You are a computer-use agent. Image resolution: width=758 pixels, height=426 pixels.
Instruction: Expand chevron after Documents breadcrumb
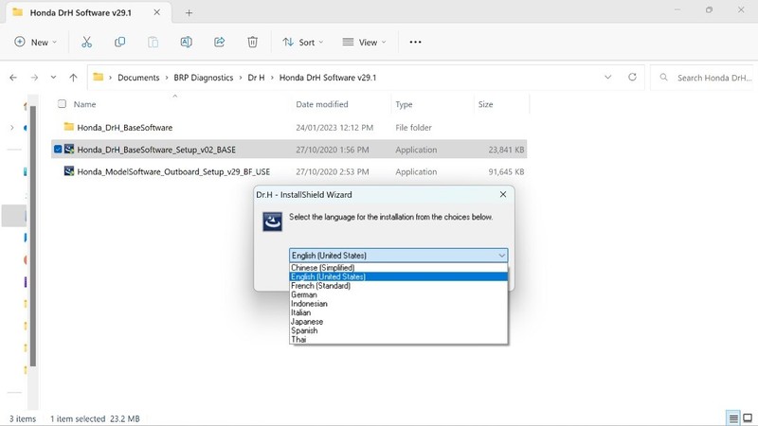[x=167, y=78]
